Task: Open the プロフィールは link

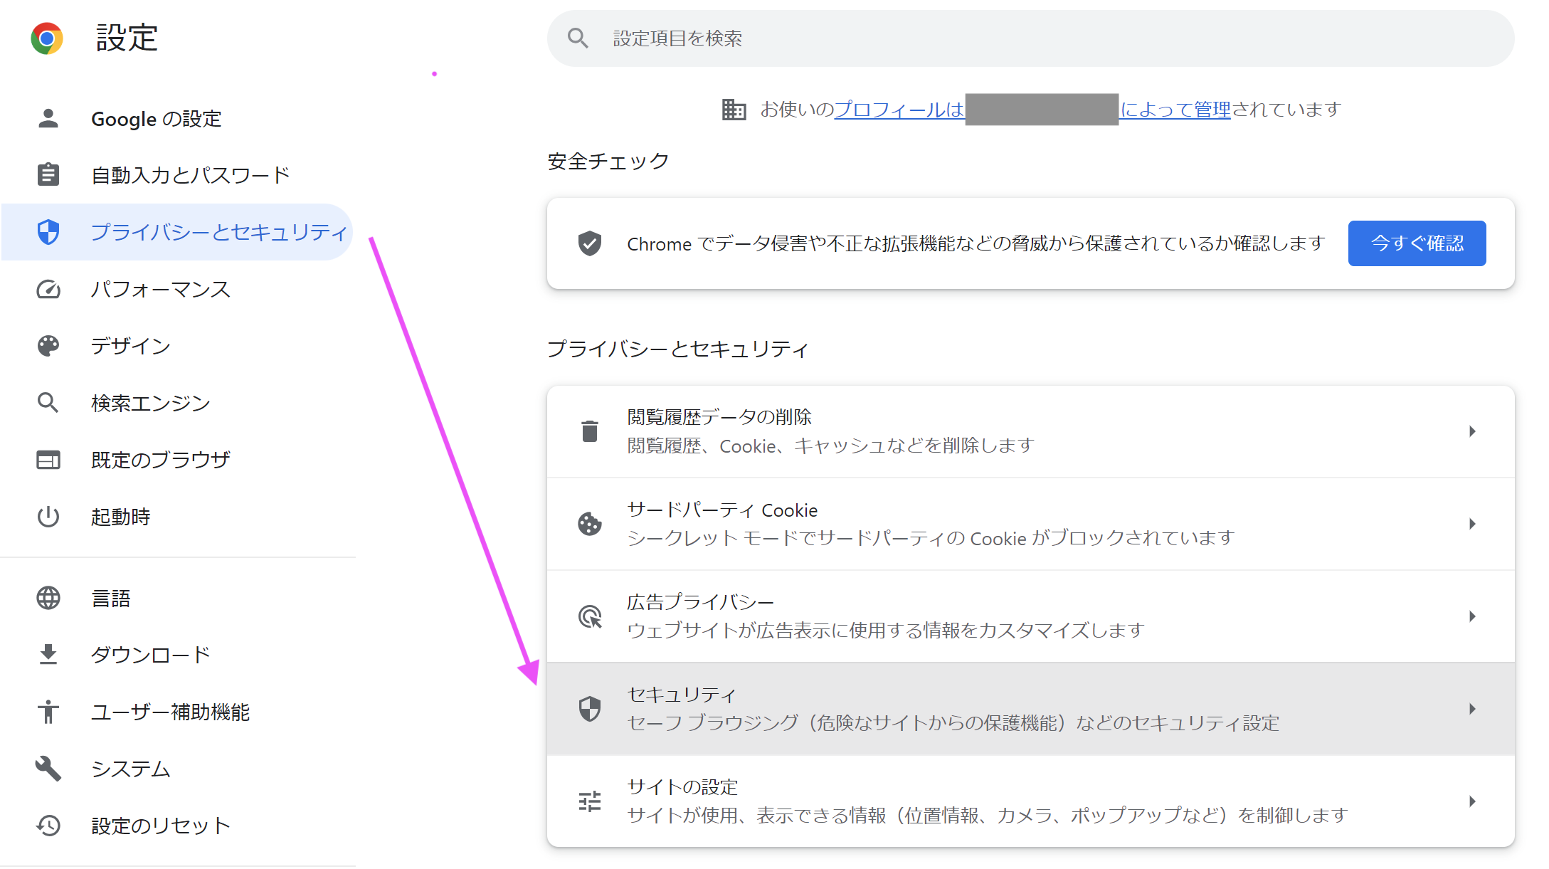Action: (898, 110)
